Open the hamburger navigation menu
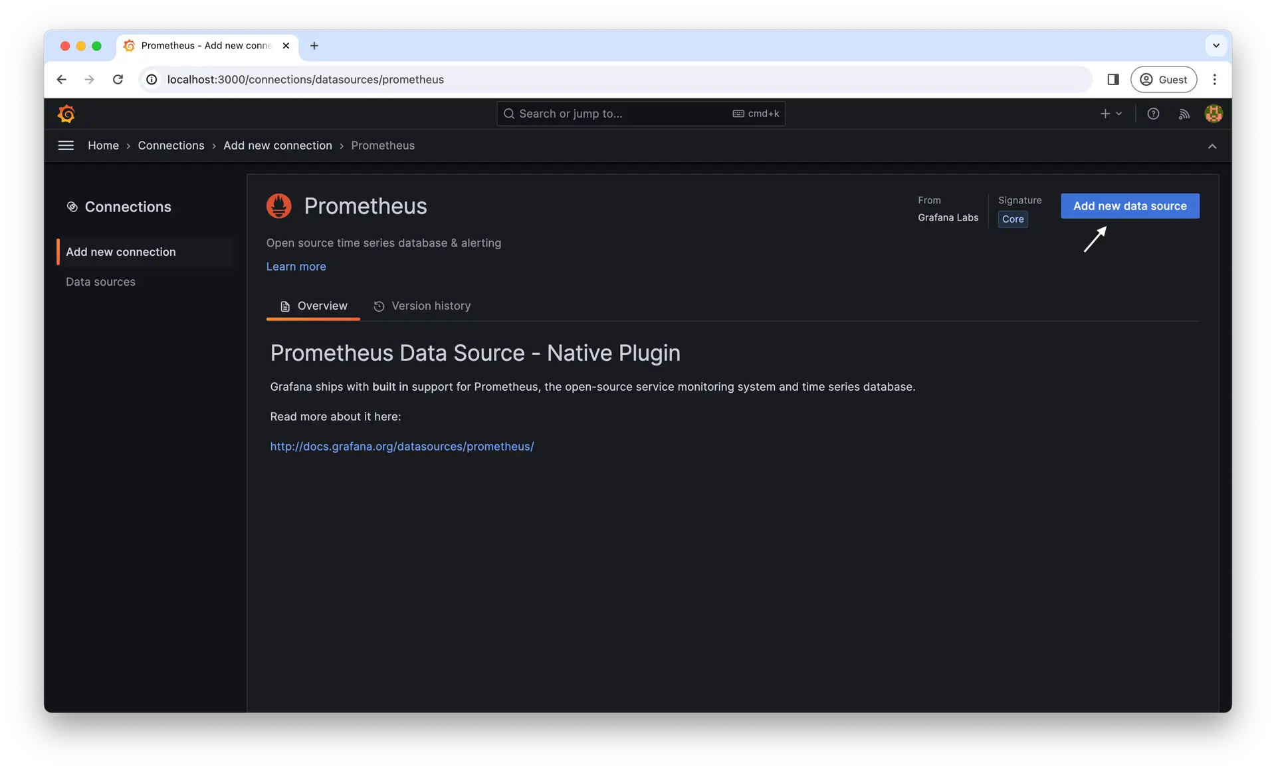Image resolution: width=1276 pixels, height=771 pixels. tap(66, 146)
